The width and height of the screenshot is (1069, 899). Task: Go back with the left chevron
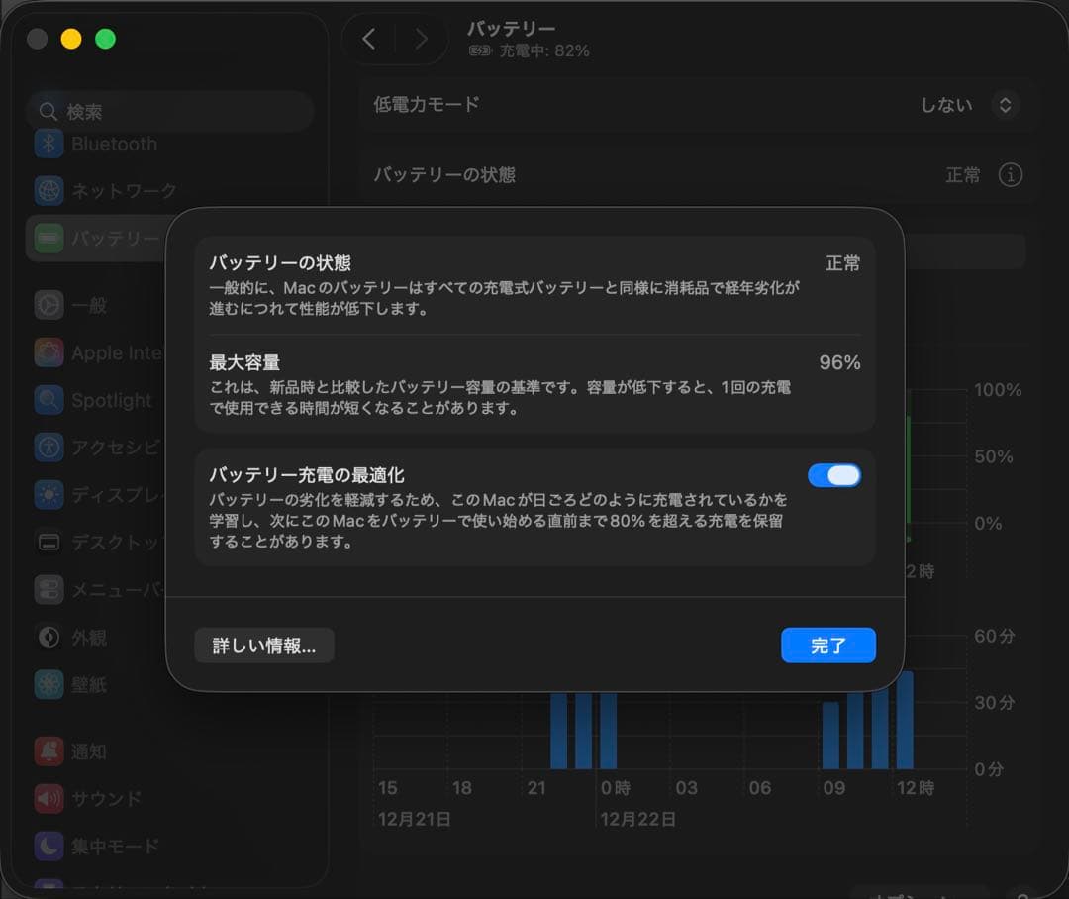click(x=369, y=40)
